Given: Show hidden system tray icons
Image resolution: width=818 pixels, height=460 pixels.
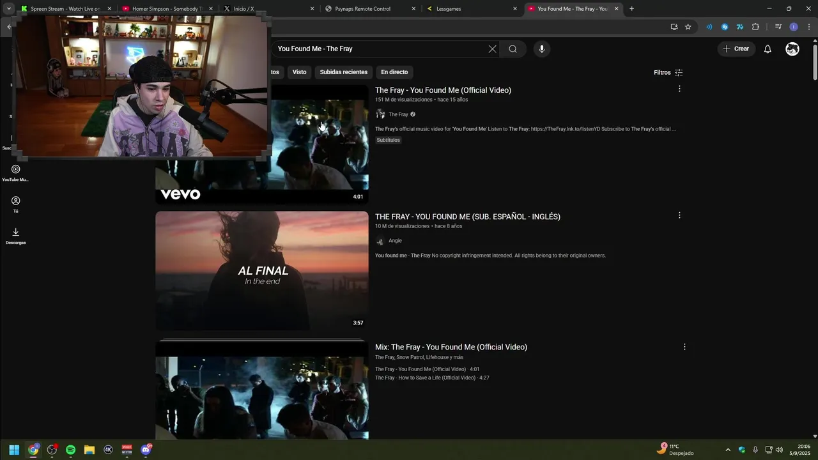Looking at the screenshot, I should click(727, 450).
